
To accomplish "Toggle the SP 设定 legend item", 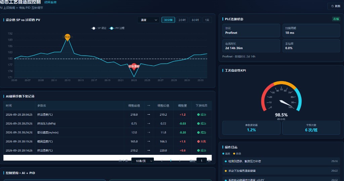I will tap(99, 28).
